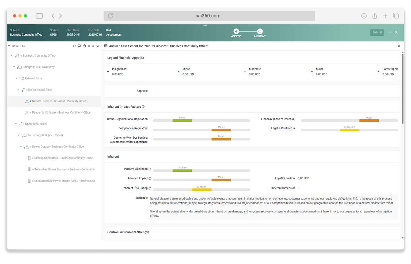Open Uninterruptible Power Supply (UPS) control

tap(64, 181)
